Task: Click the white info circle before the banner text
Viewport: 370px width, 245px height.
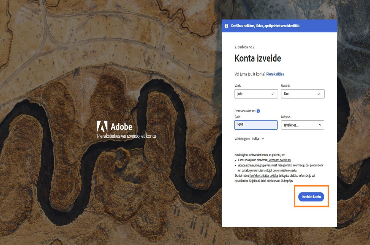Action: (226, 26)
